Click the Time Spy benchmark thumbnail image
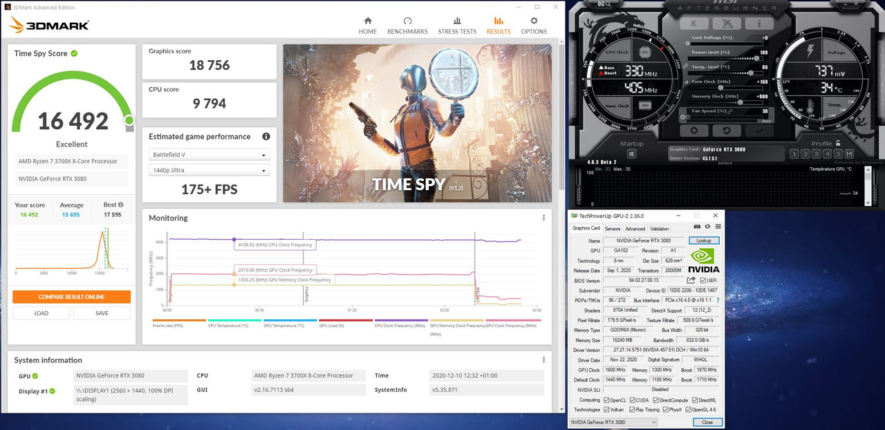The width and height of the screenshot is (885, 430). [x=417, y=123]
